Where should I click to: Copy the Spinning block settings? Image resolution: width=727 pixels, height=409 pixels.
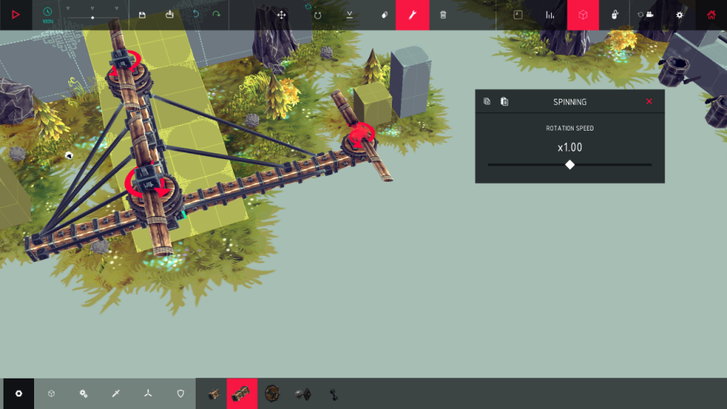click(486, 101)
